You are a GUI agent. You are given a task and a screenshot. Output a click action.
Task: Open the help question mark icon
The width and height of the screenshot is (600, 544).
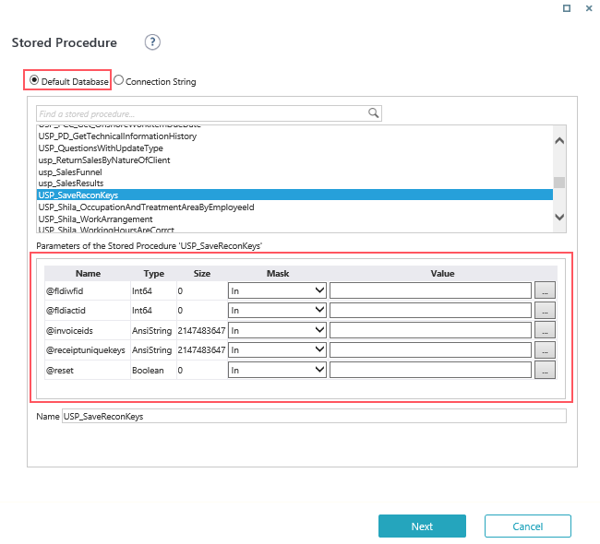[x=152, y=42]
